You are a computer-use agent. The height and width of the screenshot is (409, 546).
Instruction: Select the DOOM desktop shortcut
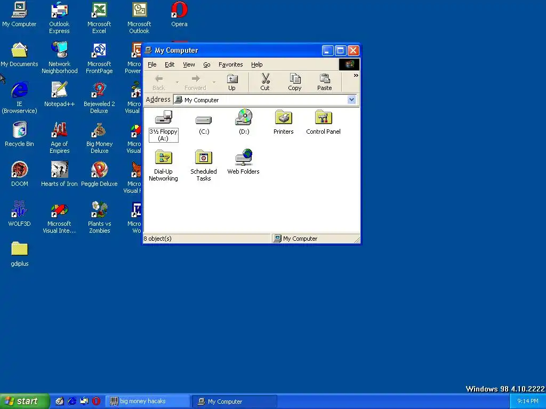pyautogui.click(x=20, y=175)
